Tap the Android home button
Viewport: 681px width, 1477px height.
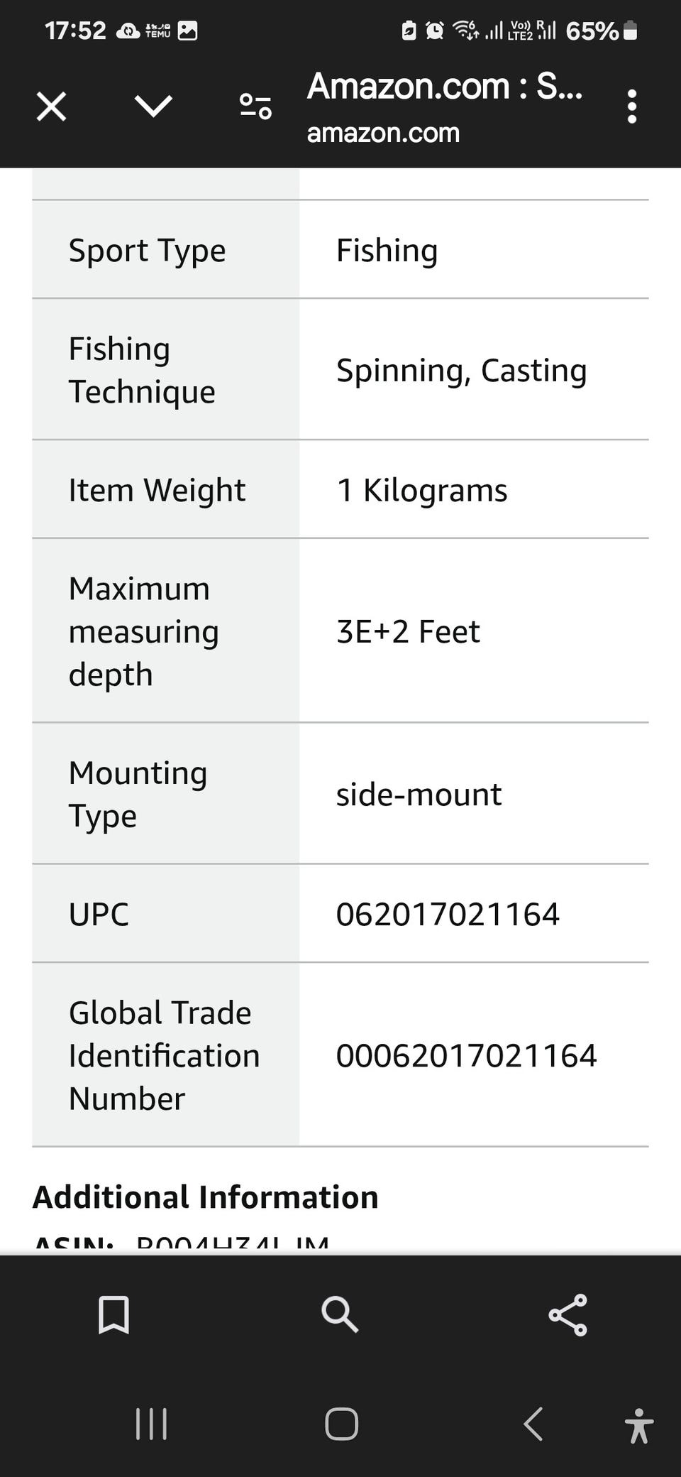click(x=341, y=1424)
